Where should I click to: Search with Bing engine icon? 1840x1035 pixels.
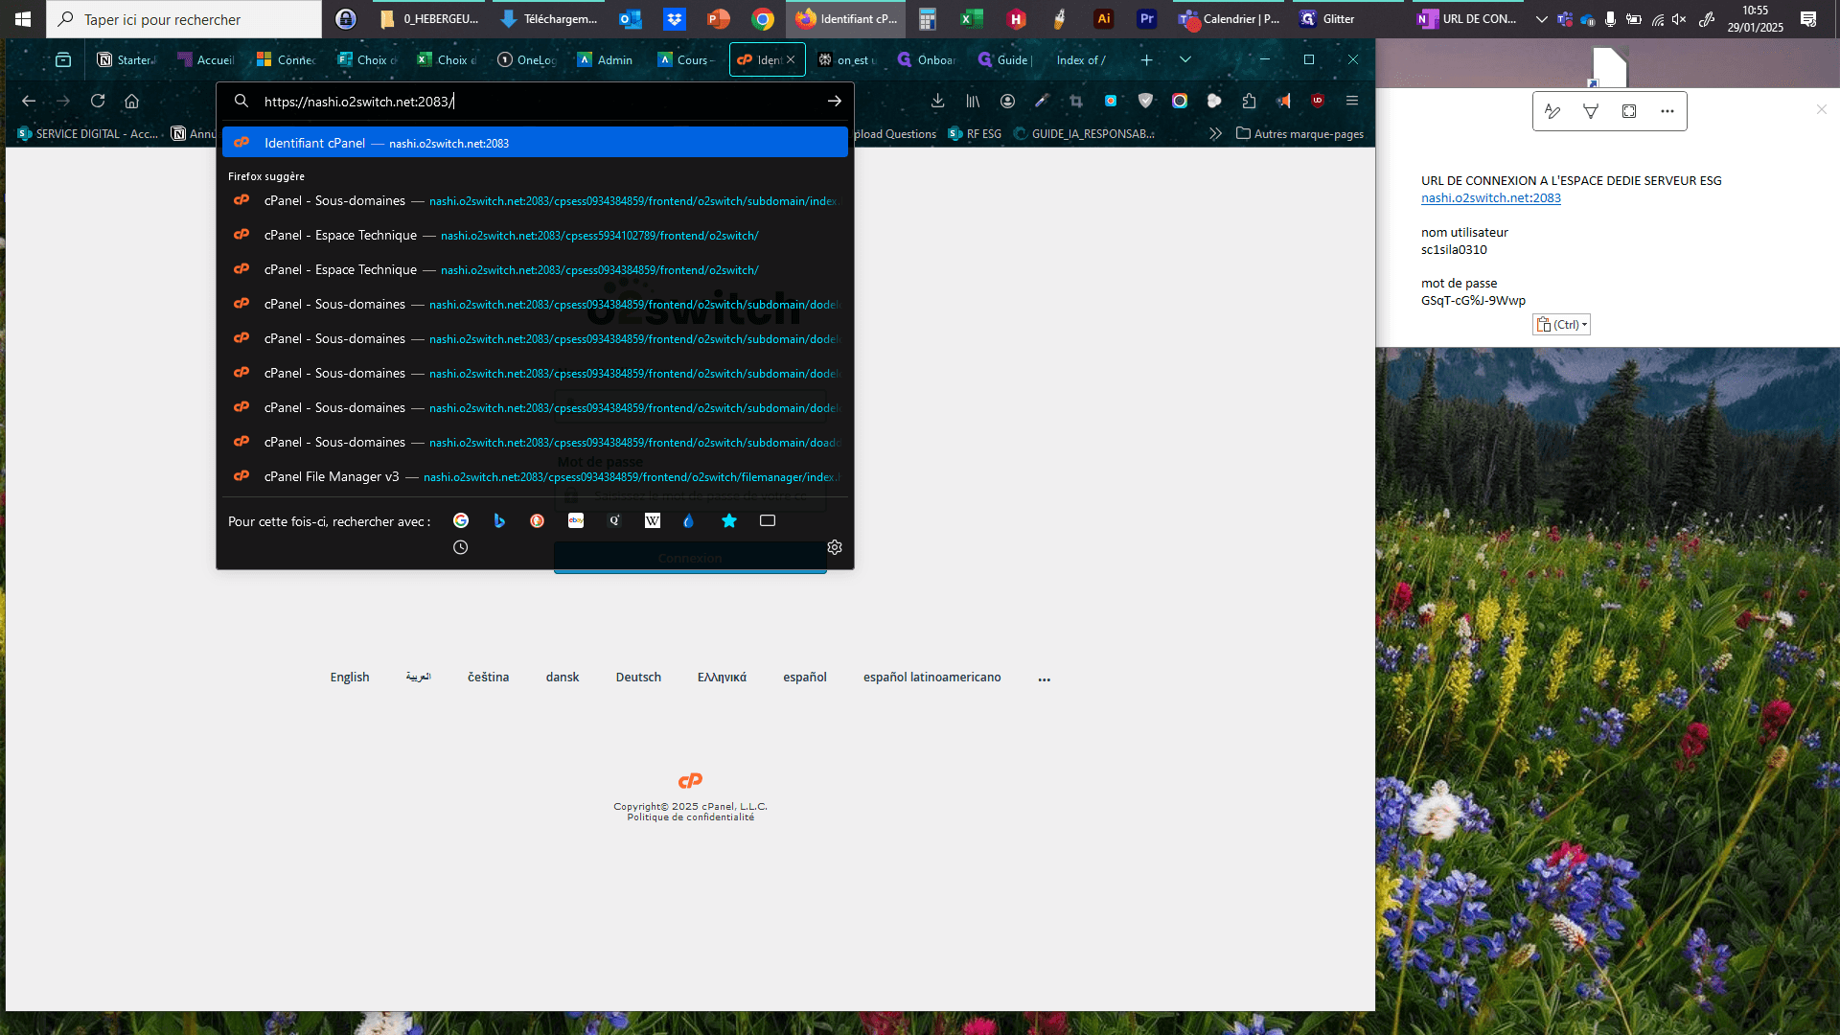tap(499, 520)
